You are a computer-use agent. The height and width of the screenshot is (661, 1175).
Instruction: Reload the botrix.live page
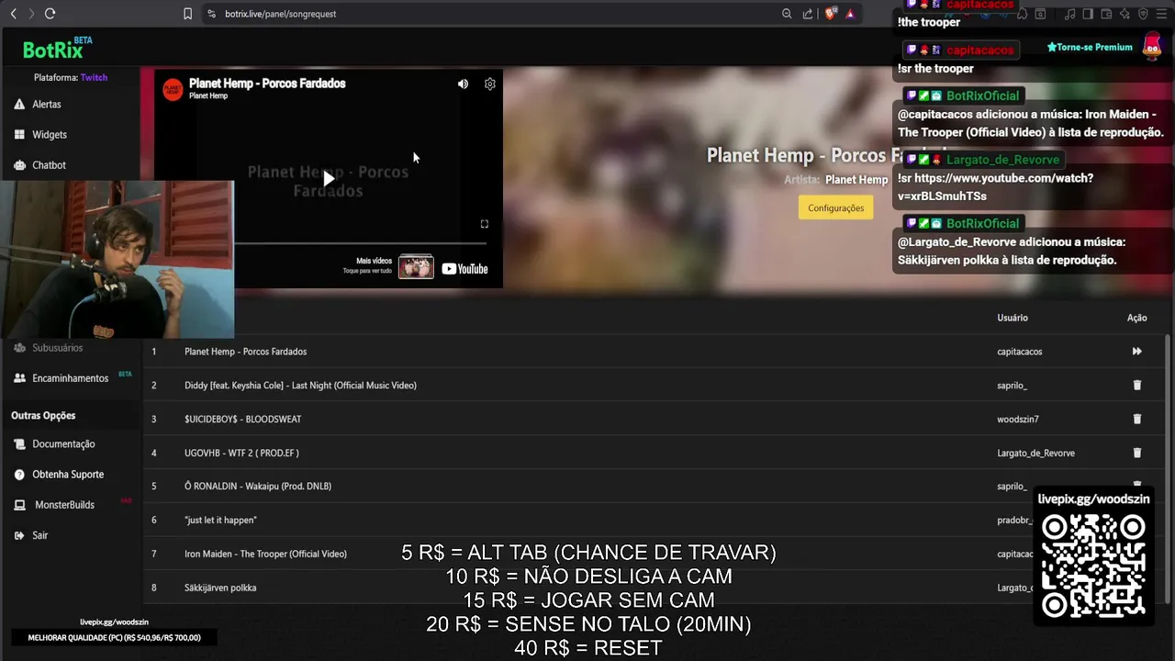(x=50, y=14)
